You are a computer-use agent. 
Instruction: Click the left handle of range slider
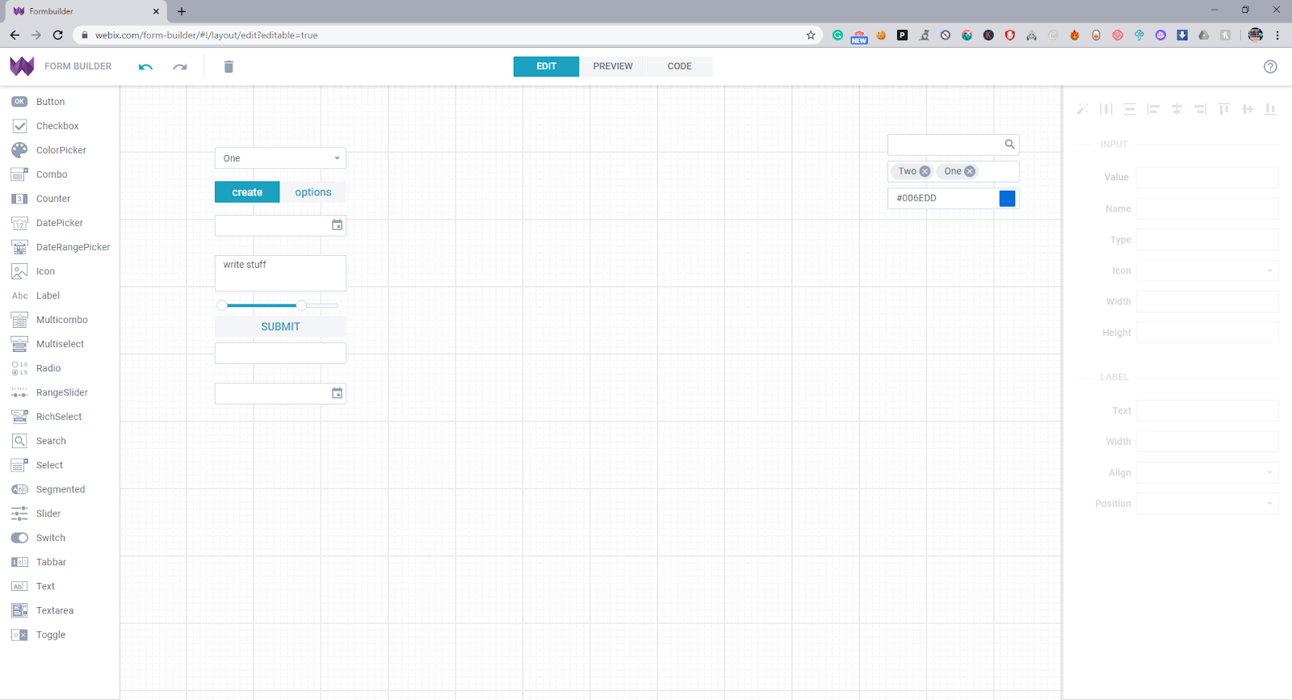click(222, 305)
